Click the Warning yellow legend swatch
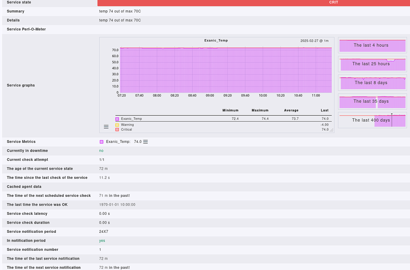The height and width of the screenshot is (270, 410). click(x=117, y=125)
